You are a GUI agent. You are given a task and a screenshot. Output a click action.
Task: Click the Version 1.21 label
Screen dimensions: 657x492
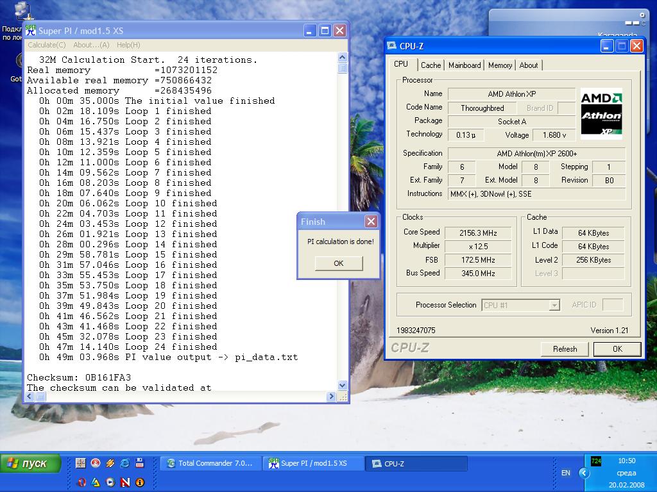[x=610, y=330]
